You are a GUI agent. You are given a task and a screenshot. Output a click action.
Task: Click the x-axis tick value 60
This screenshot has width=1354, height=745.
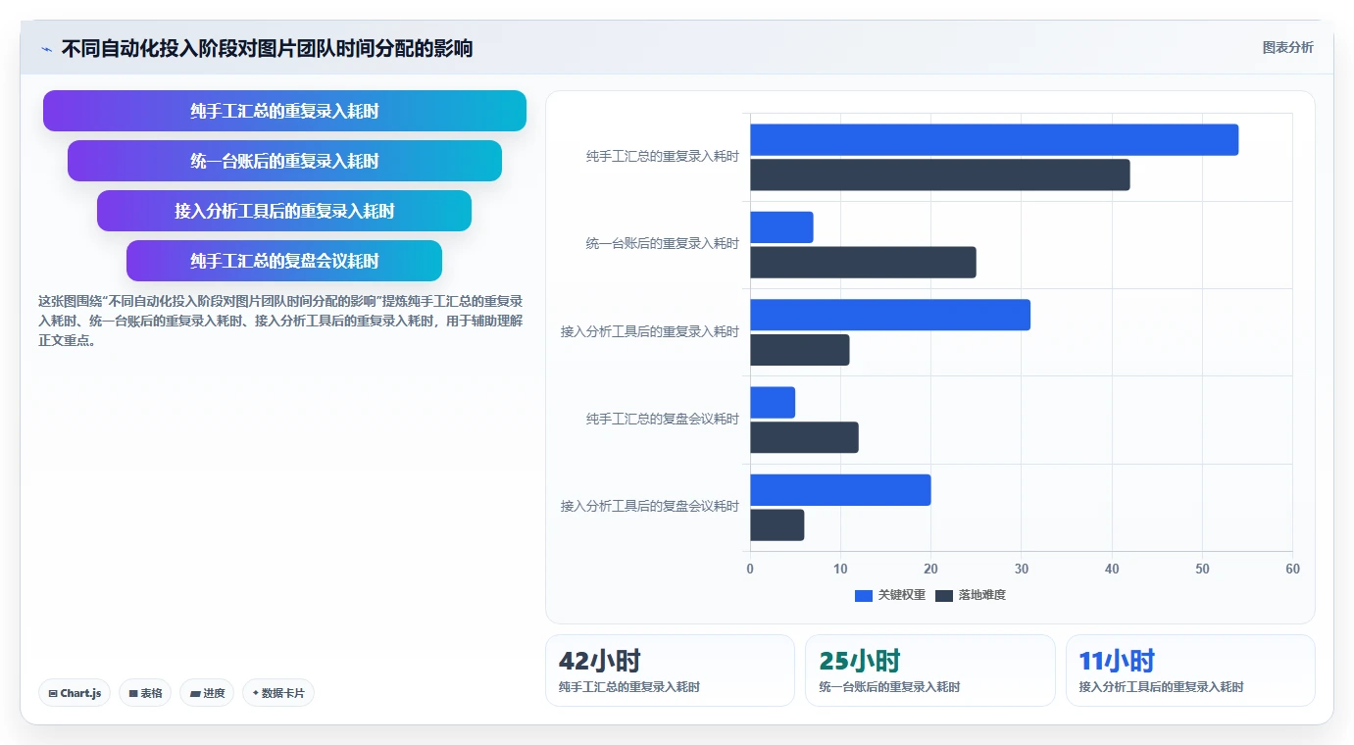click(x=1292, y=569)
